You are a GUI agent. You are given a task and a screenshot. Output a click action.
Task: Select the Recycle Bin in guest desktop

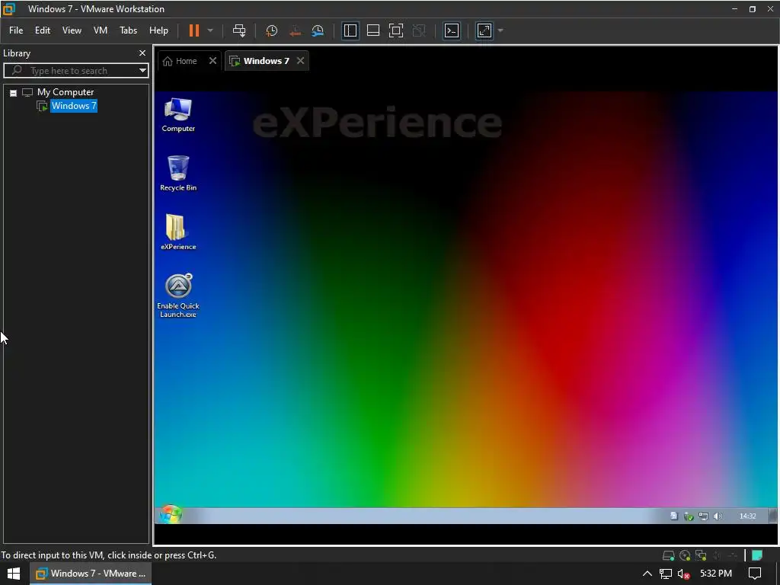178,173
